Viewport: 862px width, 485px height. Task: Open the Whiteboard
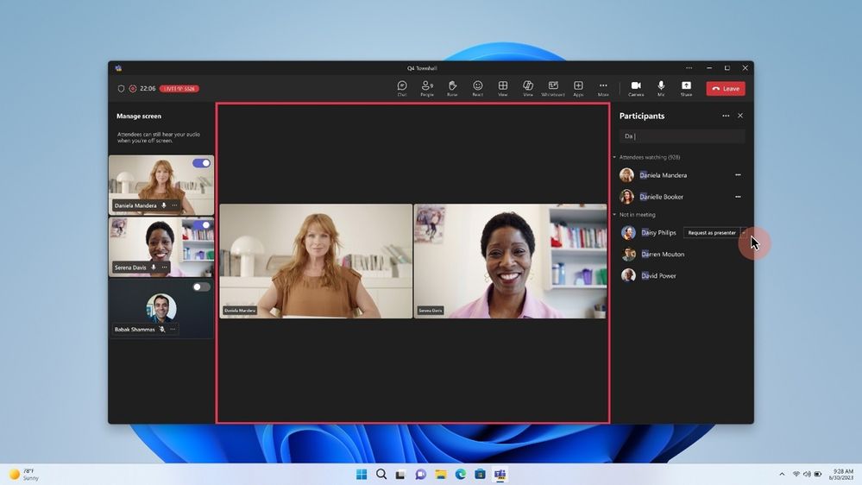click(x=553, y=88)
